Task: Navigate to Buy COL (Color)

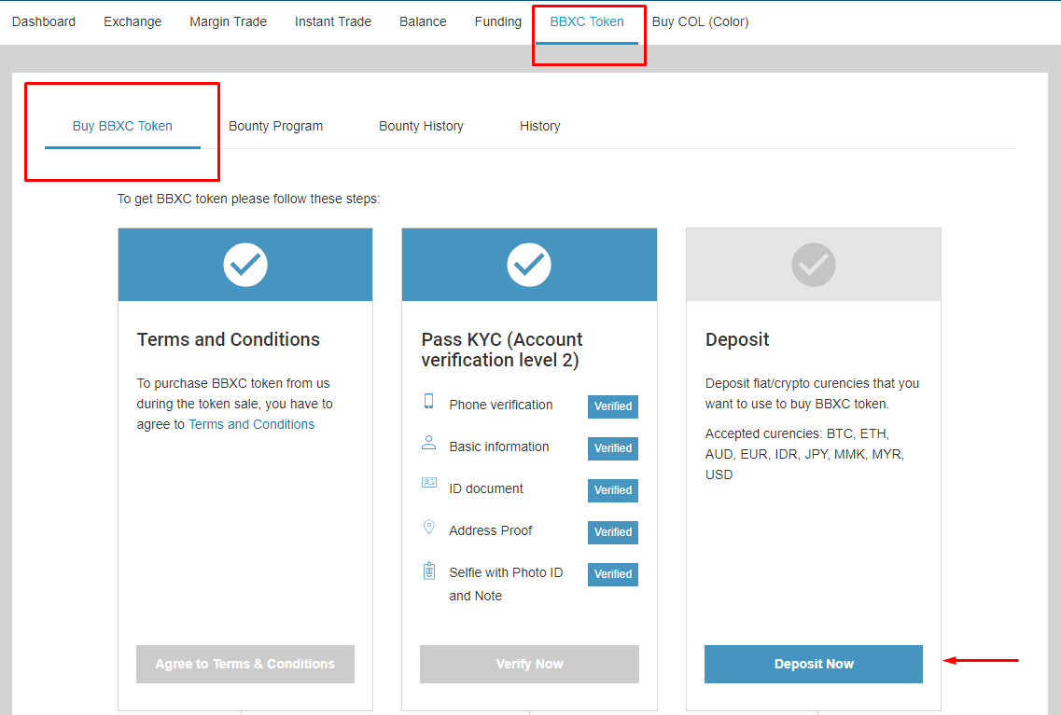Action: tap(700, 21)
